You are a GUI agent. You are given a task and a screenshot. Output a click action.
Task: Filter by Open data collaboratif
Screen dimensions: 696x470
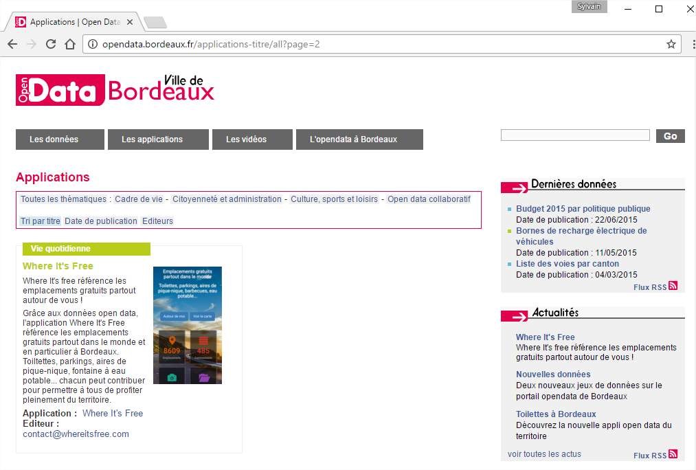[429, 199]
